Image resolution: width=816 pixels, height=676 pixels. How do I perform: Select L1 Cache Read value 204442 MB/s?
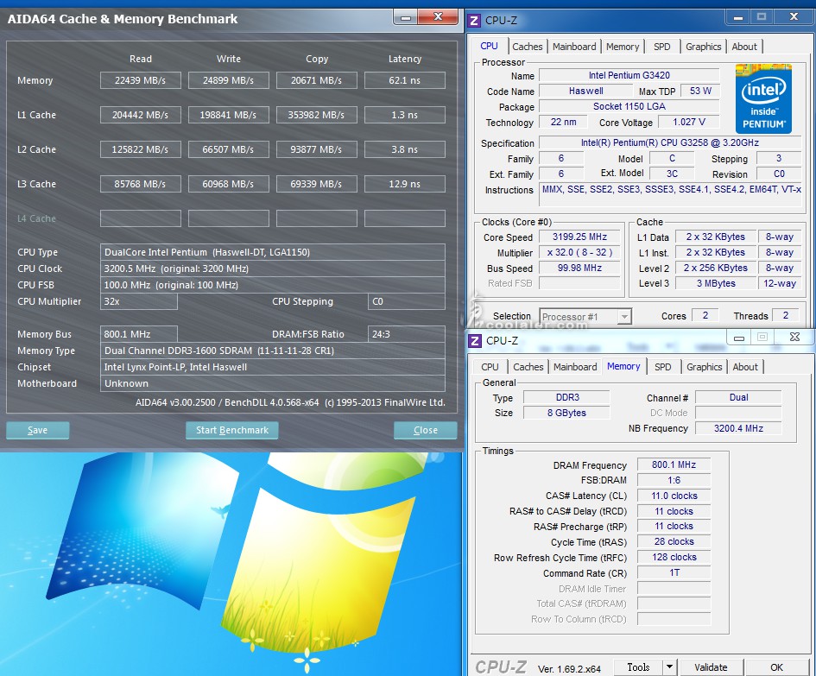(x=141, y=115)
